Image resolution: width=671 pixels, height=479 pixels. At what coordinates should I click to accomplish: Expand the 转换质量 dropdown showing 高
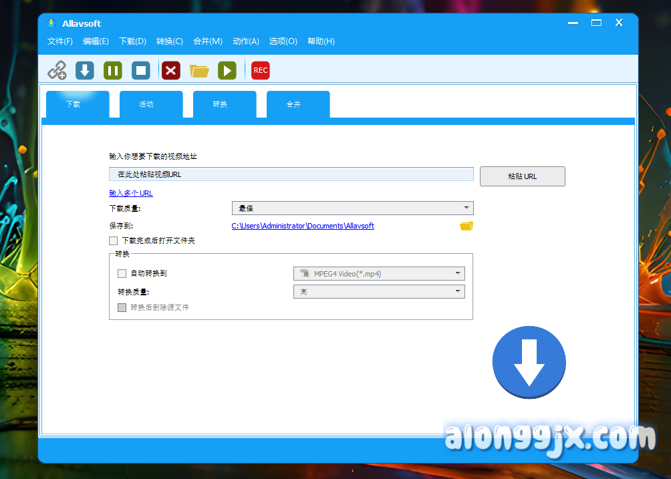point(378,292)
